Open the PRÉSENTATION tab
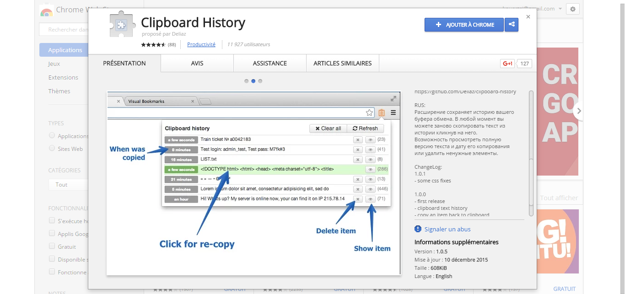Viewport: 625px width, 294px height. click(x=124, y=64)
